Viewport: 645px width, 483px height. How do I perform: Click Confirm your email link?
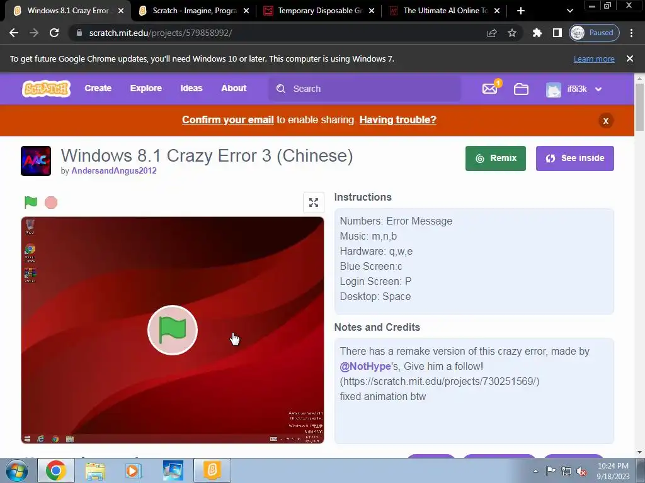click(228, 120)
